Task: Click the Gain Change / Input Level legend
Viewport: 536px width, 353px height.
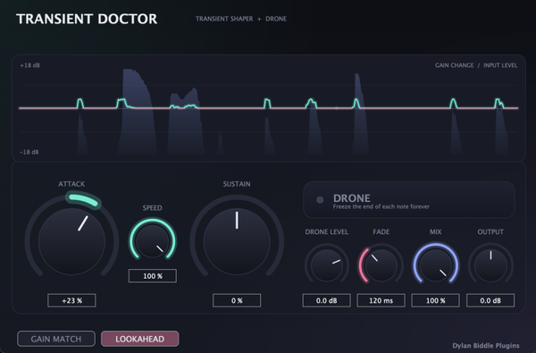Action: [476, 65]
